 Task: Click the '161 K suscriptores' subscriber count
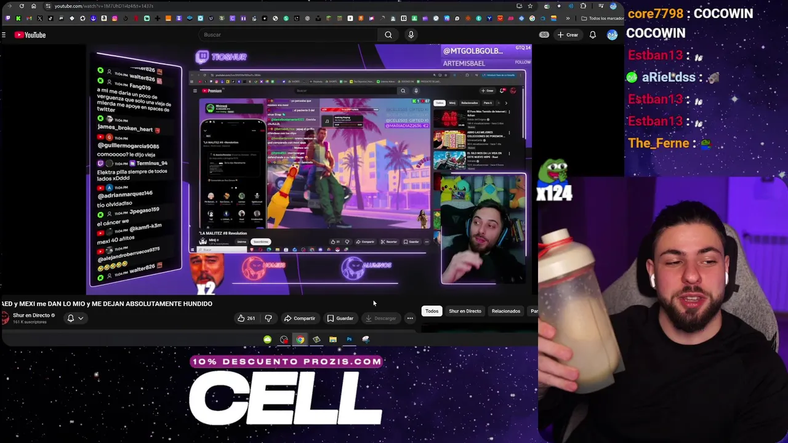(x=30, y=322)
